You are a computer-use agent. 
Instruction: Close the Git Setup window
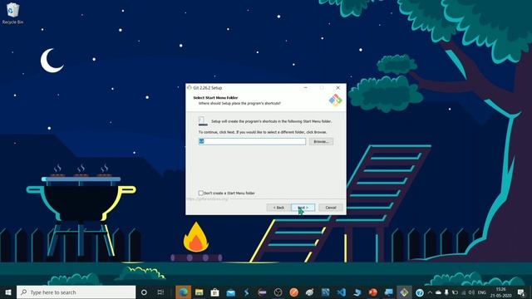[338, 88]
